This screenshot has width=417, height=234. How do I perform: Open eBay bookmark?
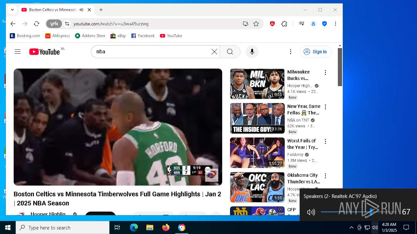point(118,36)
